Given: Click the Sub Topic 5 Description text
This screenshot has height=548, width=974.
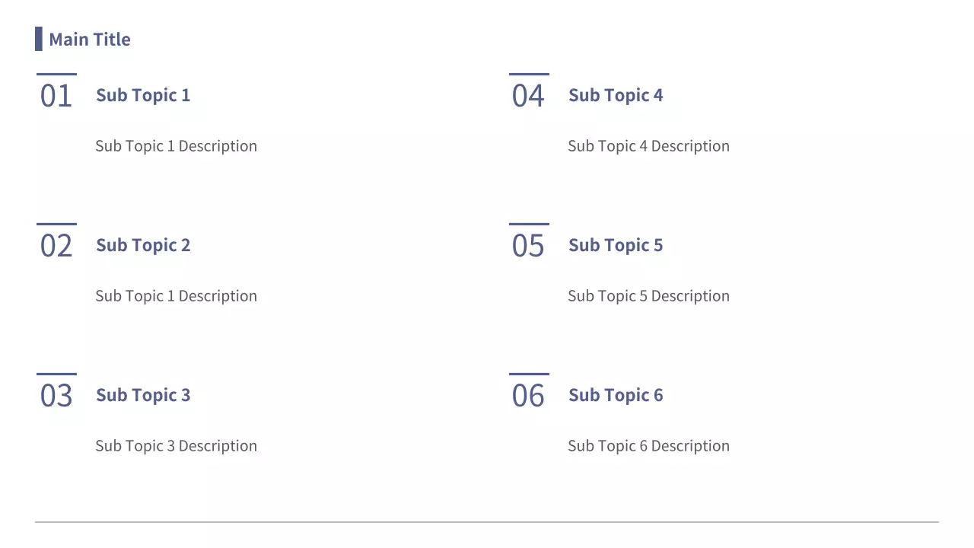Looking at the screenshot, I should pyautogui.click(x=648, y=296).
